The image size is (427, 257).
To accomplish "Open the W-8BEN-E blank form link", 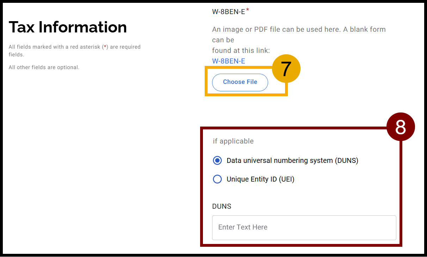I will (x=228, y=61).
